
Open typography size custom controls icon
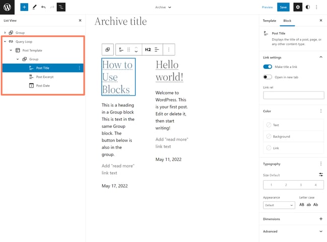pos(320,175)
